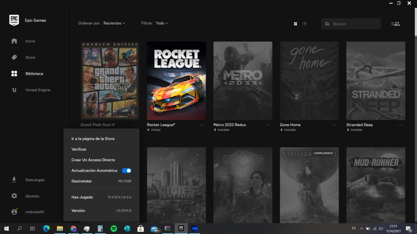Image resolution: width=417 pixels, height=234 pixels.
Task: Expand the Recientes sort dropdown
Action: click(x=114, y=23)
